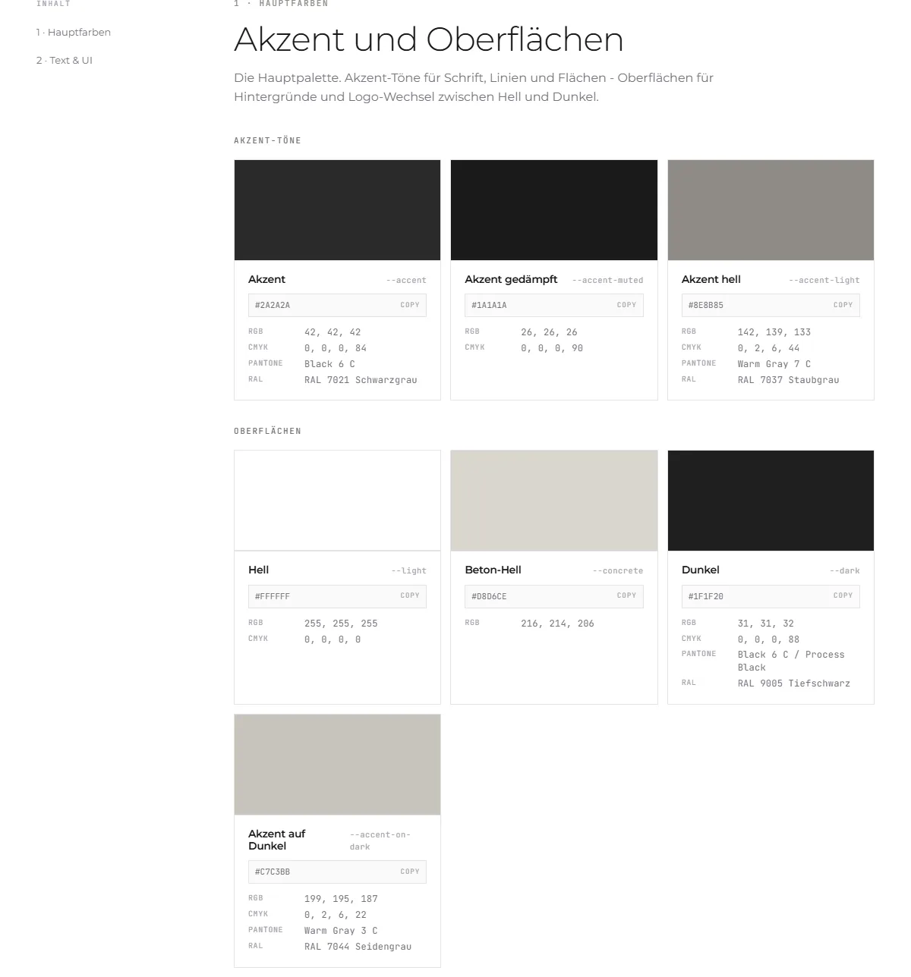Click the '--accent-muted' variable name
This screenshot has height=977, width=911.
pos(607,280)
